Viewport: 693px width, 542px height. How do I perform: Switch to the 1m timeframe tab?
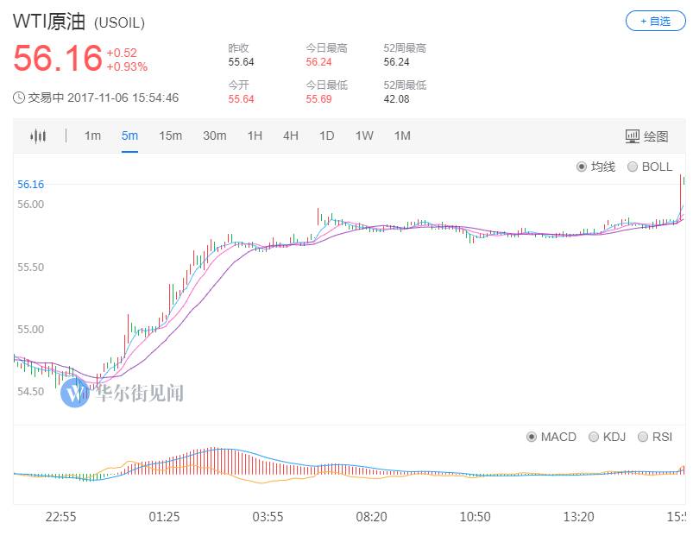(x=93, y=135)
